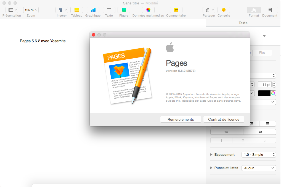Switch to the Plus tab

(262, 52)
